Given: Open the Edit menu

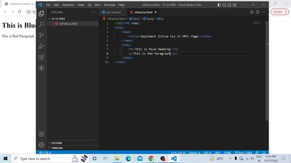Looking at the screenshot, I should (56, 5).
